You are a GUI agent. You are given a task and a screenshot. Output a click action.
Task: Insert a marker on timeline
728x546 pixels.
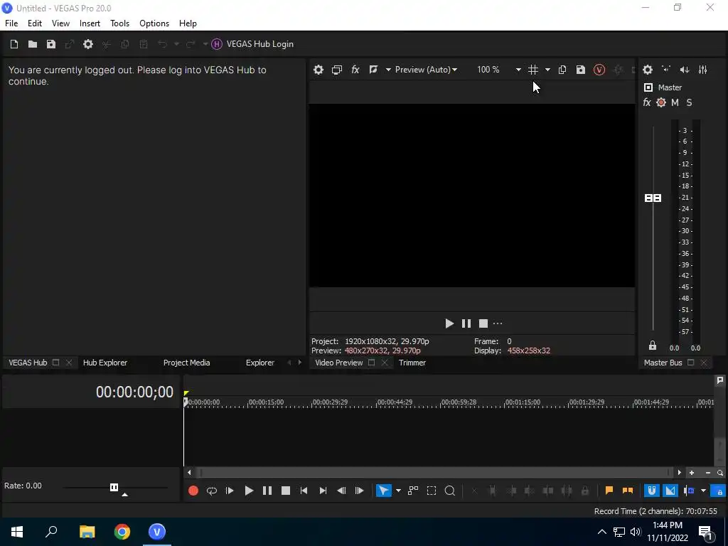[x=609, y=491]
